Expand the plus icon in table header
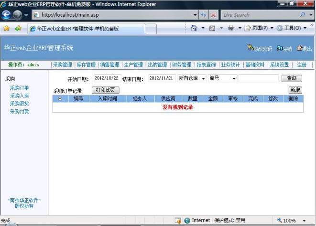Image resolution: width=316 pixels, height=226 pixels. [60, 99]
